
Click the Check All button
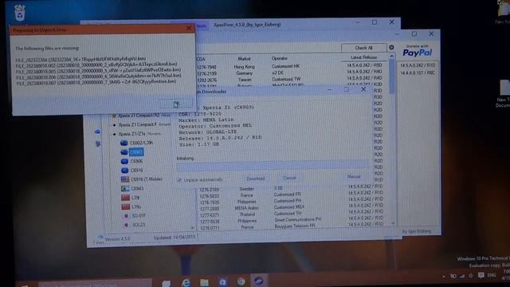364,48
